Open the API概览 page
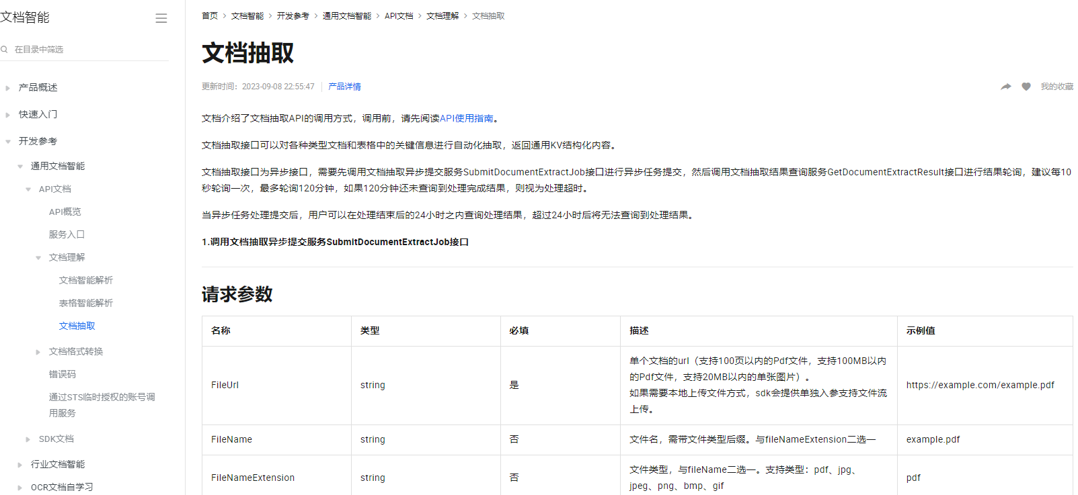The width and height of the screenshot is (1078, 495). [65, 212]
